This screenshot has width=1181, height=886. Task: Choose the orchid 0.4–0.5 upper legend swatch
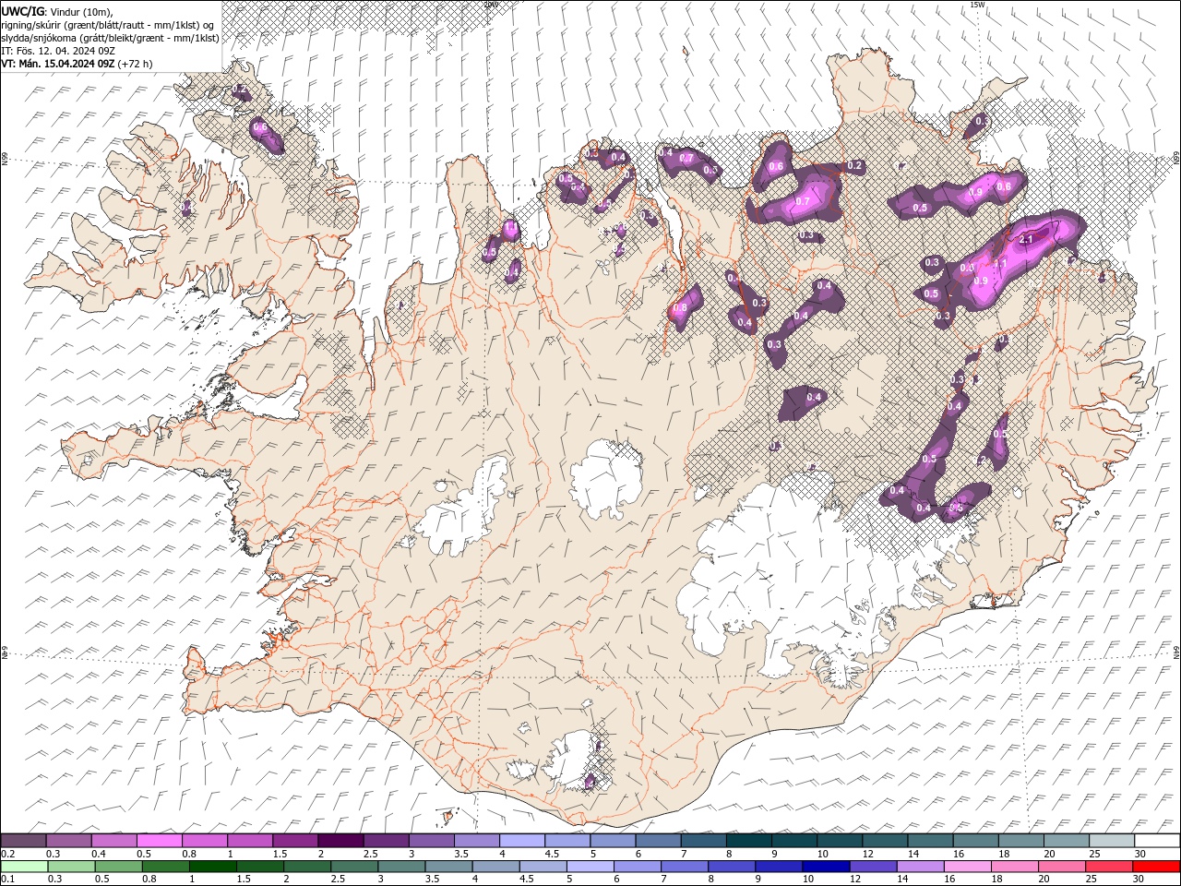click(113, 841)
